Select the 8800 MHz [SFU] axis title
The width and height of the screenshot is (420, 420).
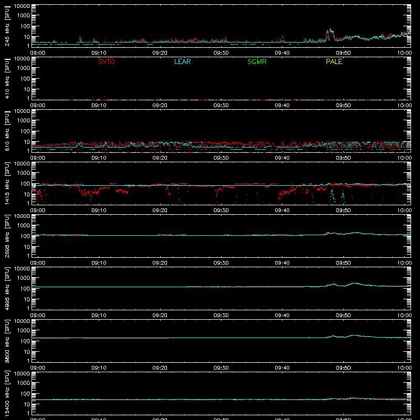click(7, 341)
